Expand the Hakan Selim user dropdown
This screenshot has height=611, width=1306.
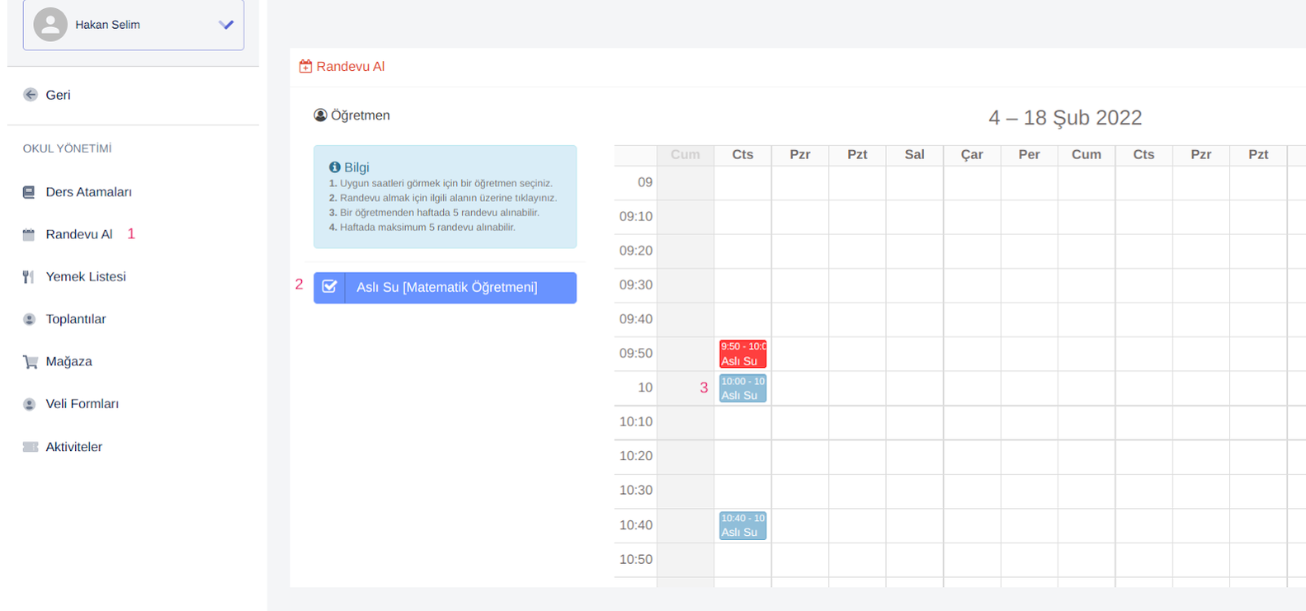click(x=226, y=25)
